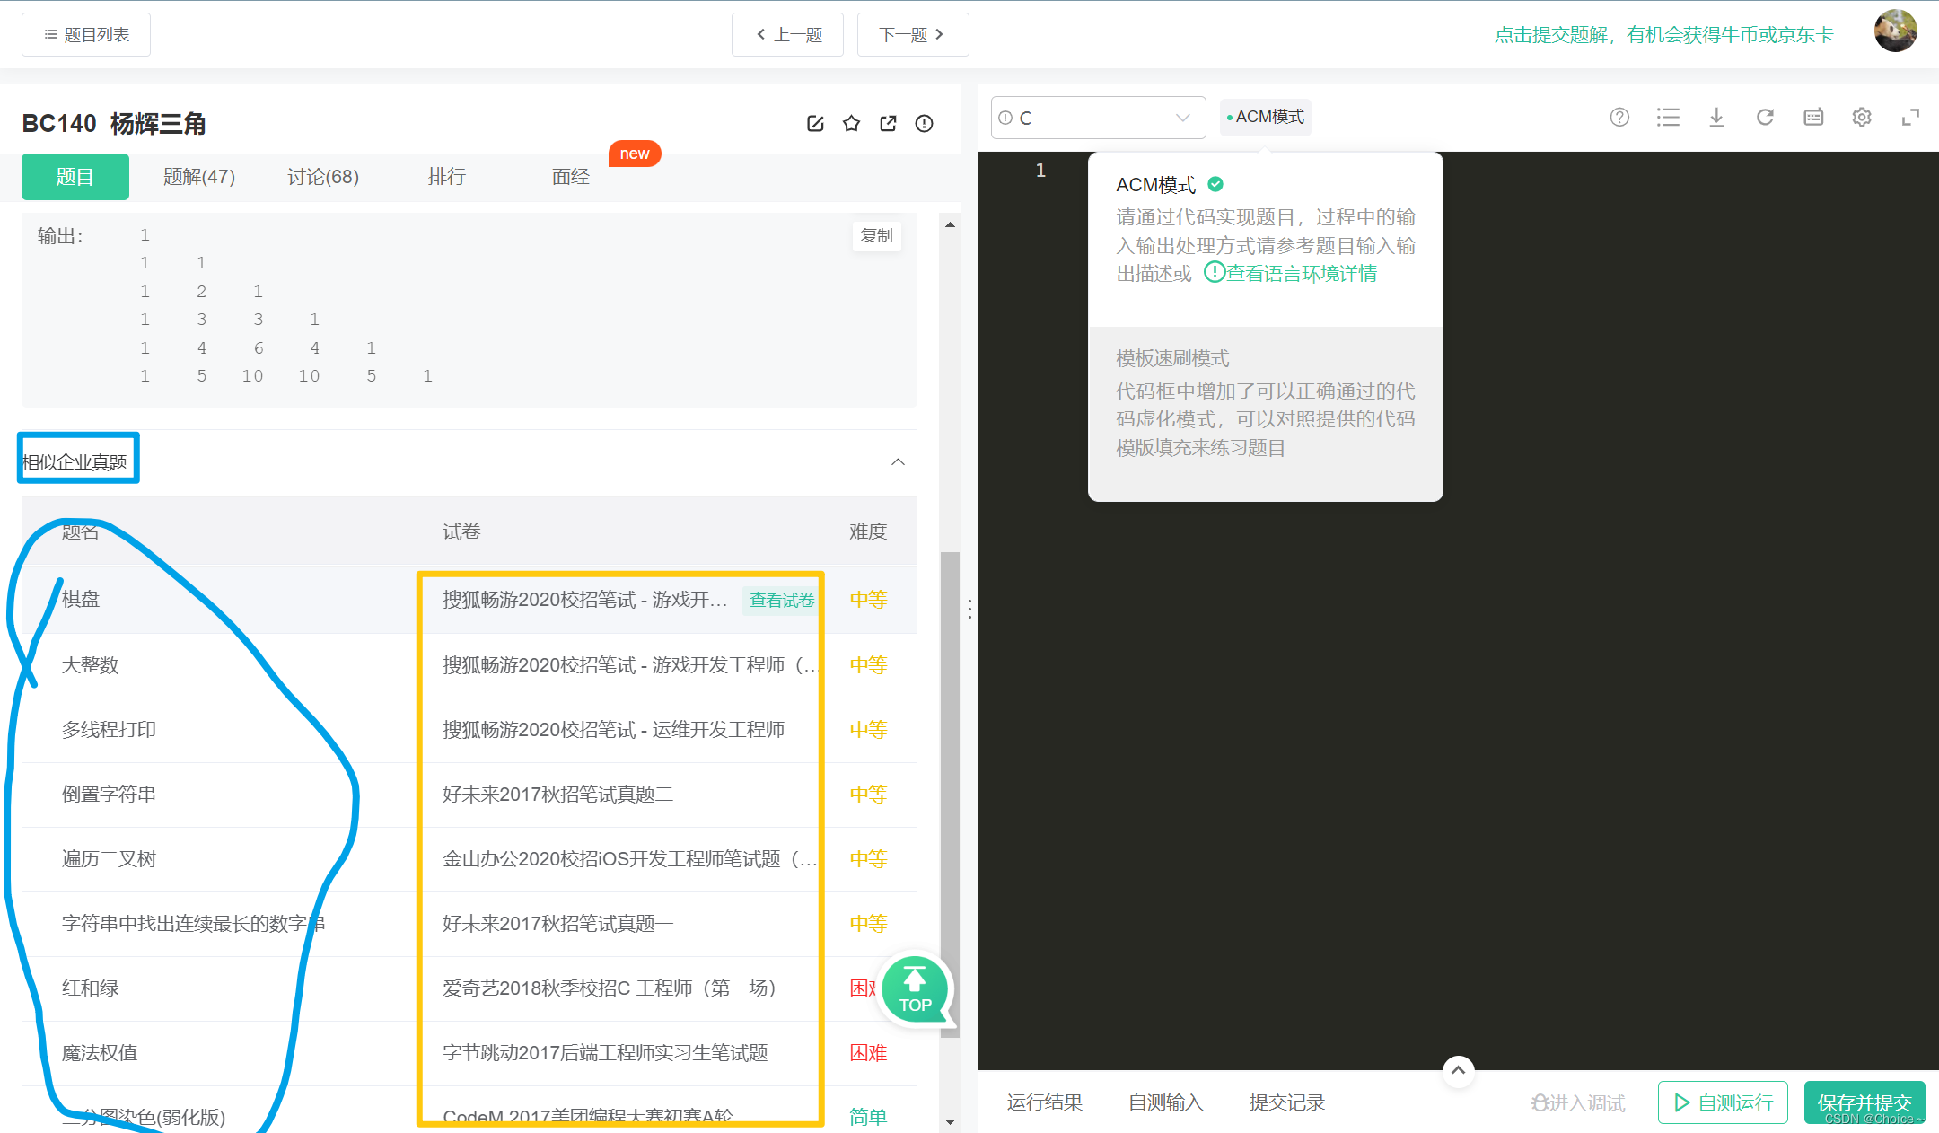The width and height of the screenshot is (1939, 1133).
Task: Click 查看试卷 link in 棋盘 row
Action: [x=782, y=600]
